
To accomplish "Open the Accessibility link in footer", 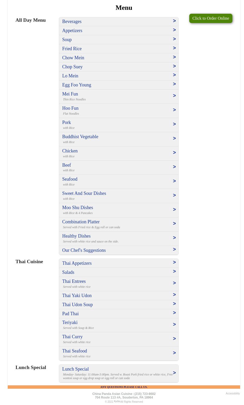I will tap(233, 394).
